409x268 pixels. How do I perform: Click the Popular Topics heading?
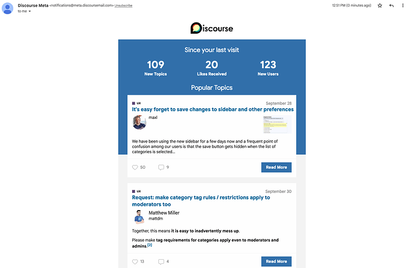click(x=212, y=88)
